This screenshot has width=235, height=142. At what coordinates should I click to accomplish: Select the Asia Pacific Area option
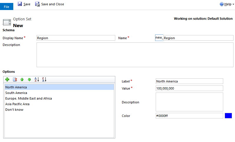pyautogui.click(x=59, y=104)
